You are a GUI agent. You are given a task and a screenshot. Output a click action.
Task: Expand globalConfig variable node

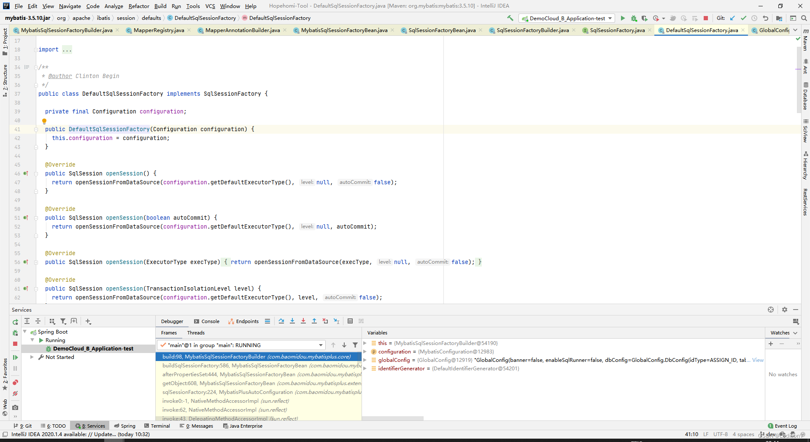pyautogui.click(x=365, y=360)
